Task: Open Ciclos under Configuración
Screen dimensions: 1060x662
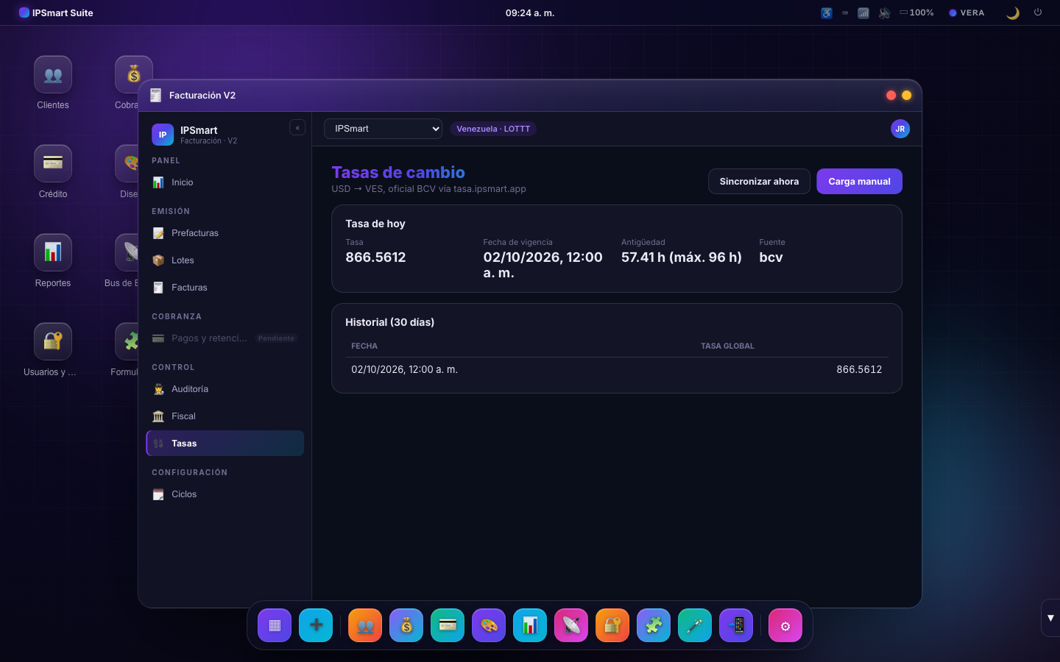Action: pyautogui.click(x=225, y=494)
